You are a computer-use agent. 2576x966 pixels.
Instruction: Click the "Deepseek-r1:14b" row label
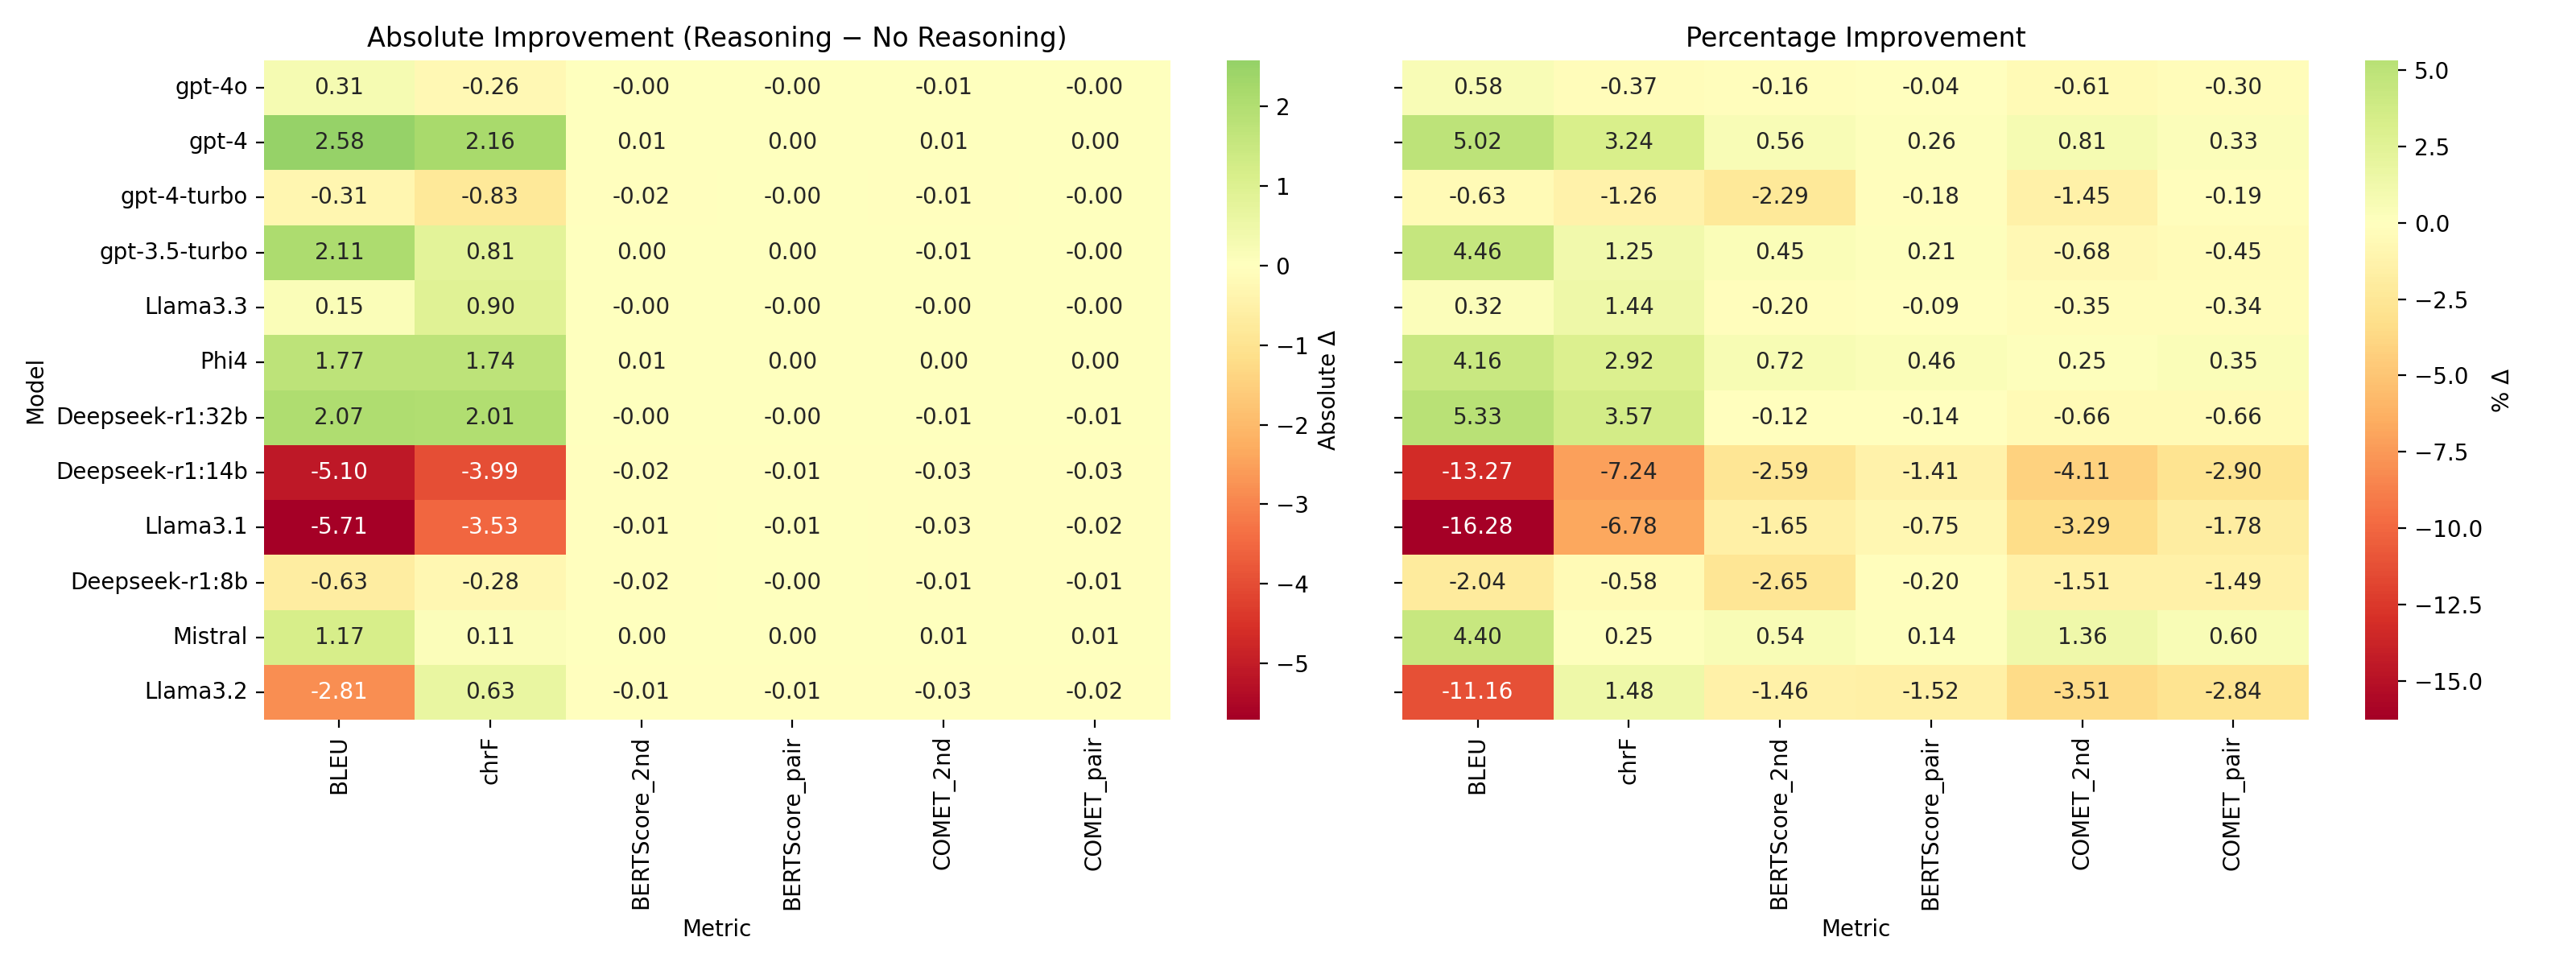pos(151,471)
